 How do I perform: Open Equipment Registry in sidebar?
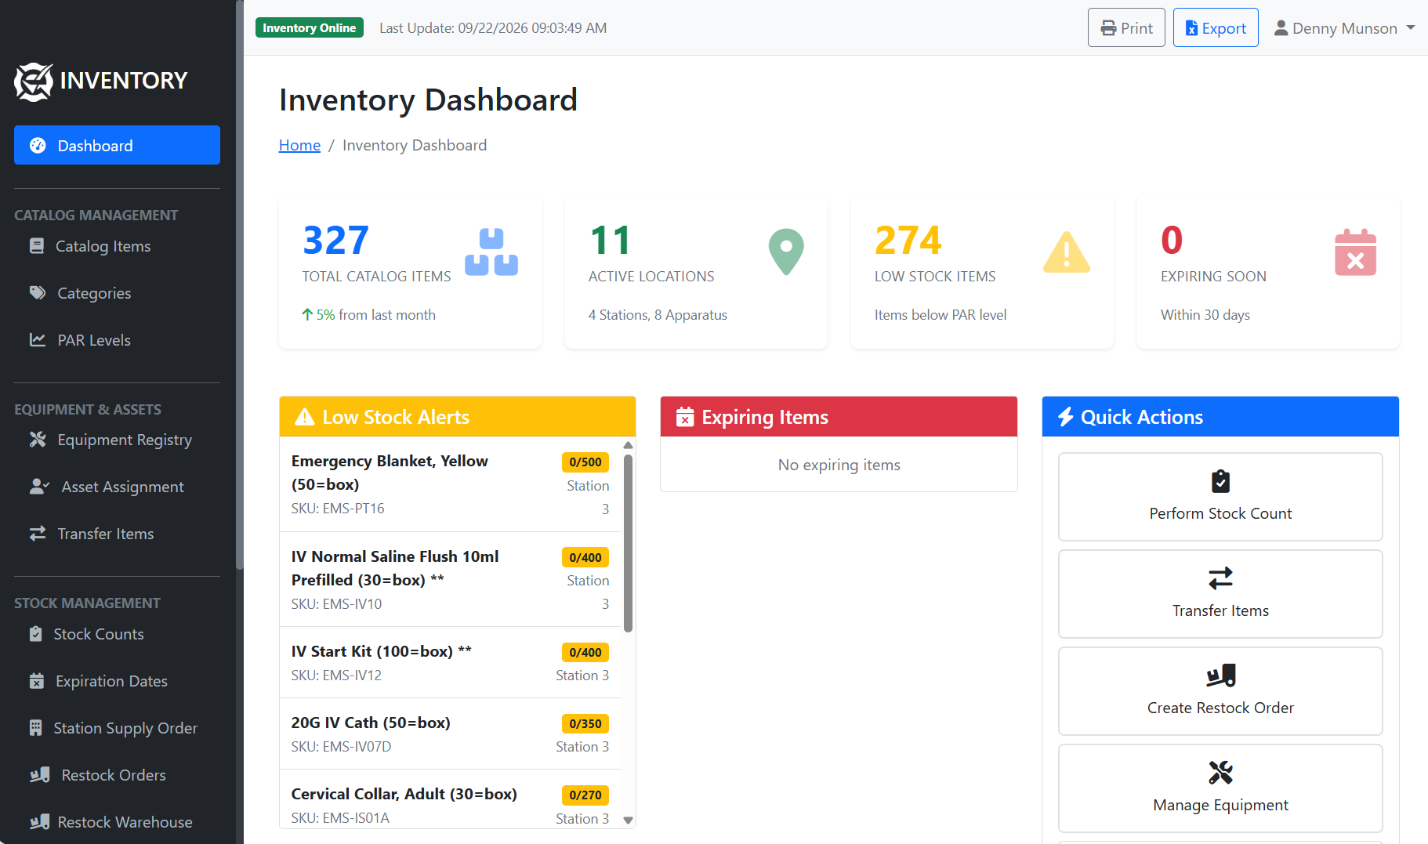(117, 440)
